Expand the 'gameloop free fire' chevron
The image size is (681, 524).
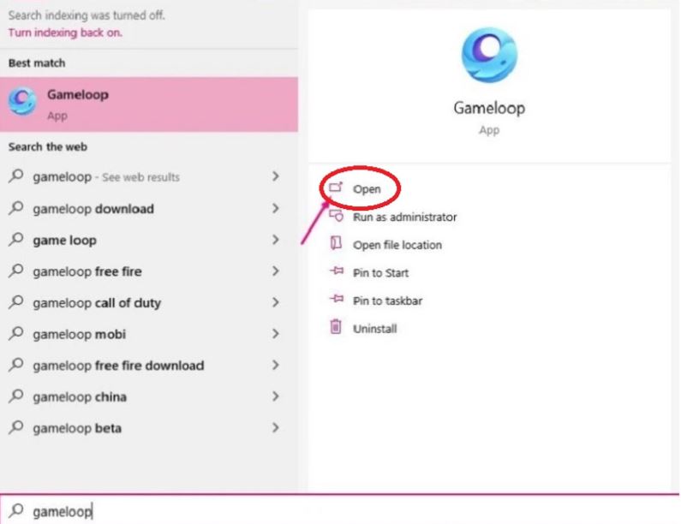pyautogui.click(x=275, y=271)
